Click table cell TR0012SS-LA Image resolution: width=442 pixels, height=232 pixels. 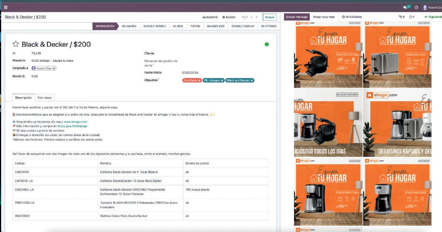pos(56,205)
